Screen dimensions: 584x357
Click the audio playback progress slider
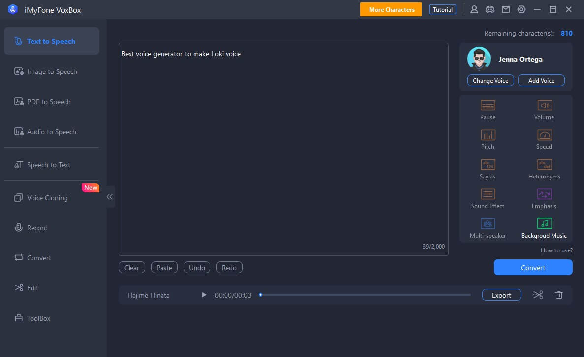click(365, 295)
